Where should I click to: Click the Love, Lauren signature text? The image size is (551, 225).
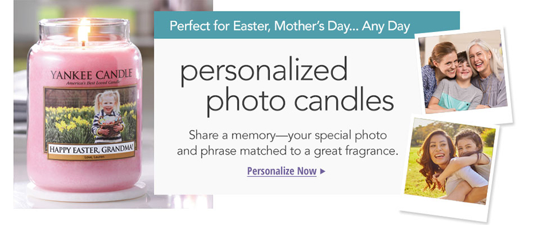tap(91, 157)
